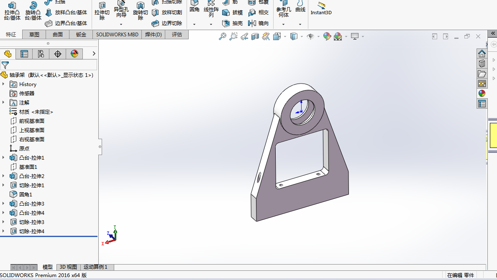Select 基准面1 in the feature tree

tap(24, 167)
